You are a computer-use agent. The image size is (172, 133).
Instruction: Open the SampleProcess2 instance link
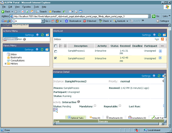coord(76,58)
